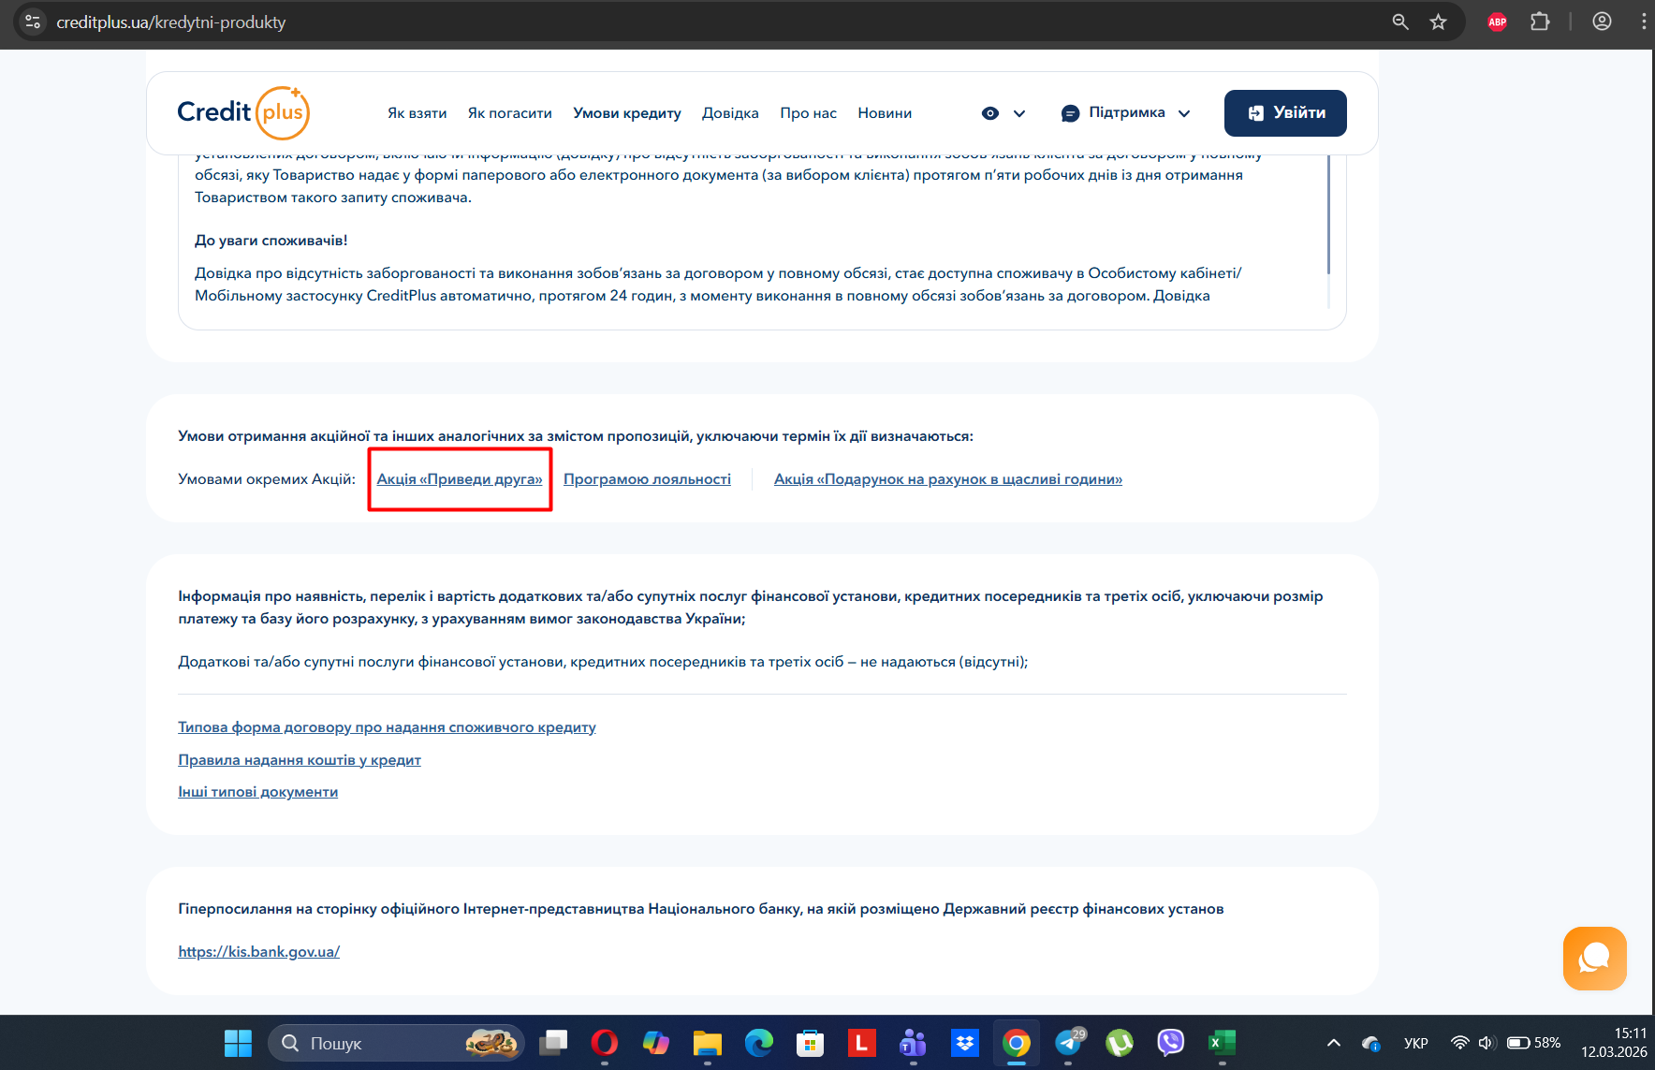The width and height of the screenshot is (1655, 1070).
Task: Open Telegram from the taskbar
Action: (x=1068, y=1043)
